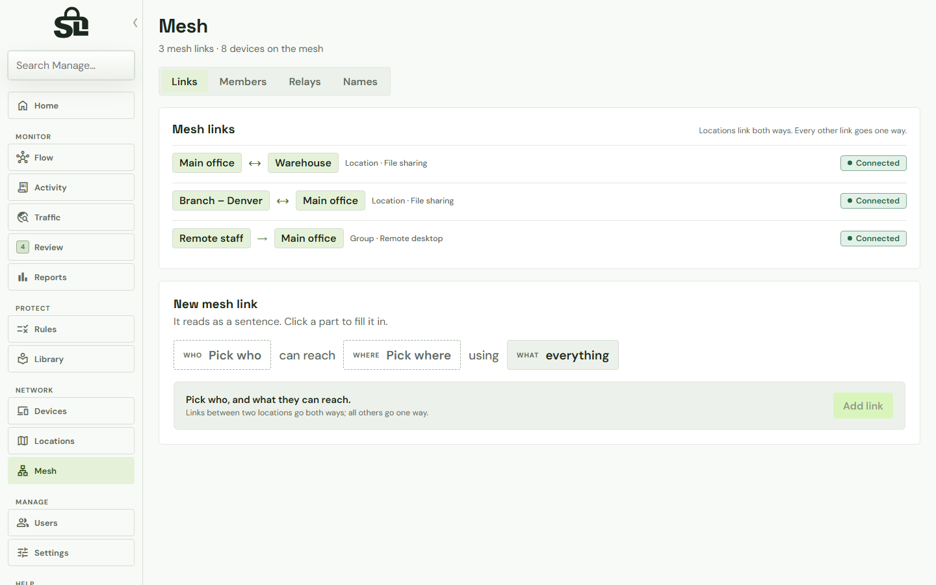Click Connected status of Warehouse link
The height and width of the screenshot is (585, 936).
(873, 163)
